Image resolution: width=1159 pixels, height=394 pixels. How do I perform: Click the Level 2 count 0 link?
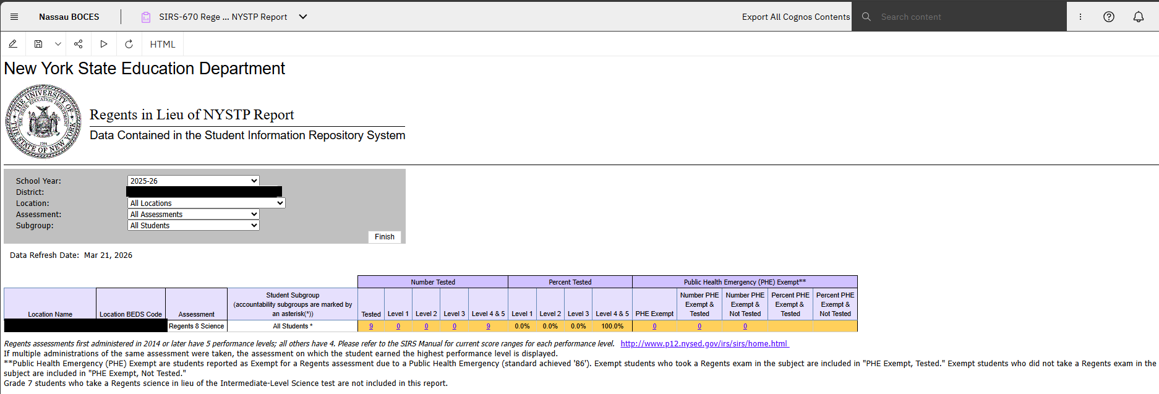[x=426, y=327]
